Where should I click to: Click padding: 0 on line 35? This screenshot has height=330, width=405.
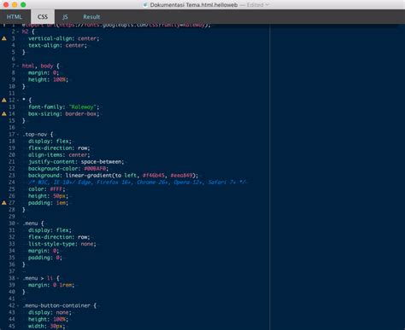pos(45,258)
